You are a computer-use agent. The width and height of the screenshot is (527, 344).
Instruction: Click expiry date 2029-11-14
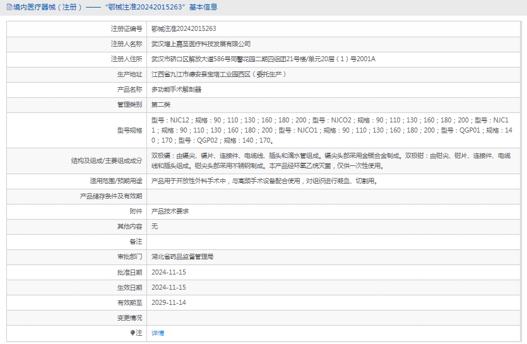[x=169, y=302]
